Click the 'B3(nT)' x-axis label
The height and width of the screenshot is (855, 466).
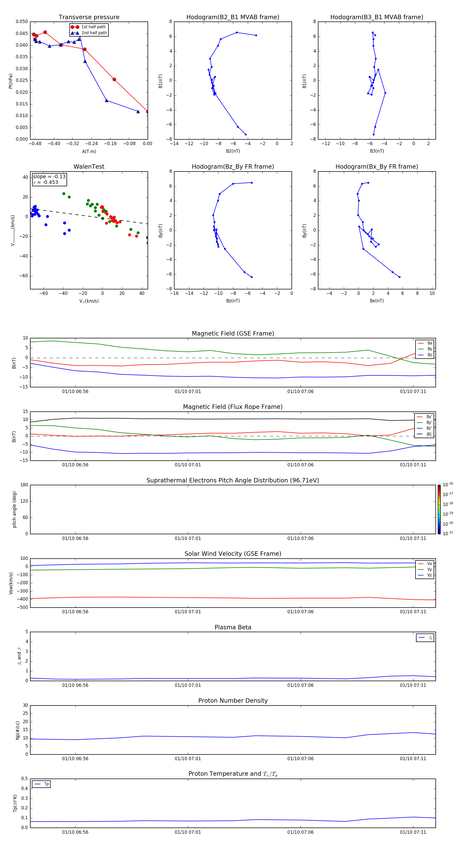377,151
